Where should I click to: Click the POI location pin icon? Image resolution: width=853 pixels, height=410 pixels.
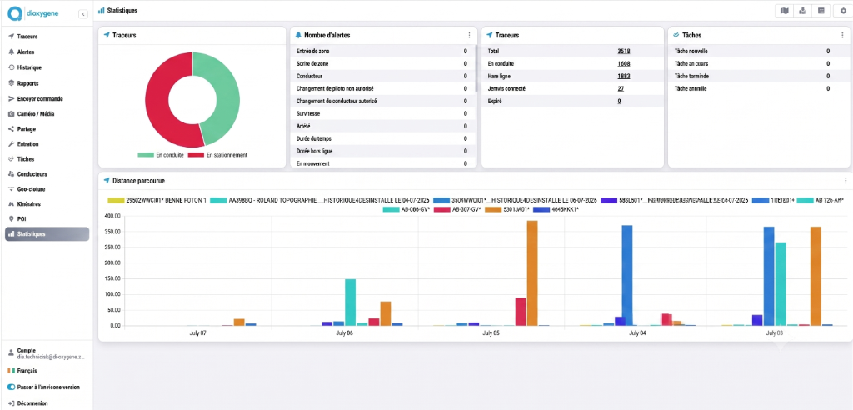click(x=12, y=219)
